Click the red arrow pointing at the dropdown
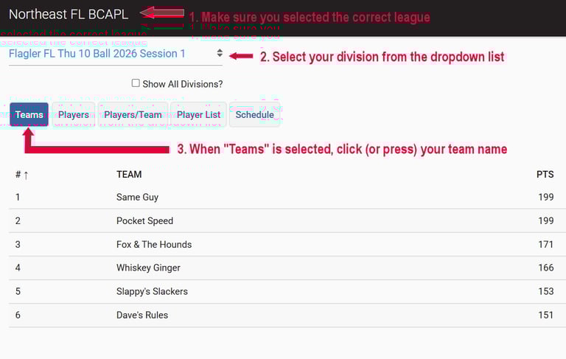The width and height of the screenshot is (566, 359). click(241, 56)
